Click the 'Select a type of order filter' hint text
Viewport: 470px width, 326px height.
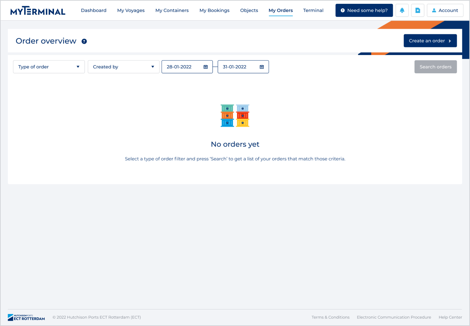[235, 159]
